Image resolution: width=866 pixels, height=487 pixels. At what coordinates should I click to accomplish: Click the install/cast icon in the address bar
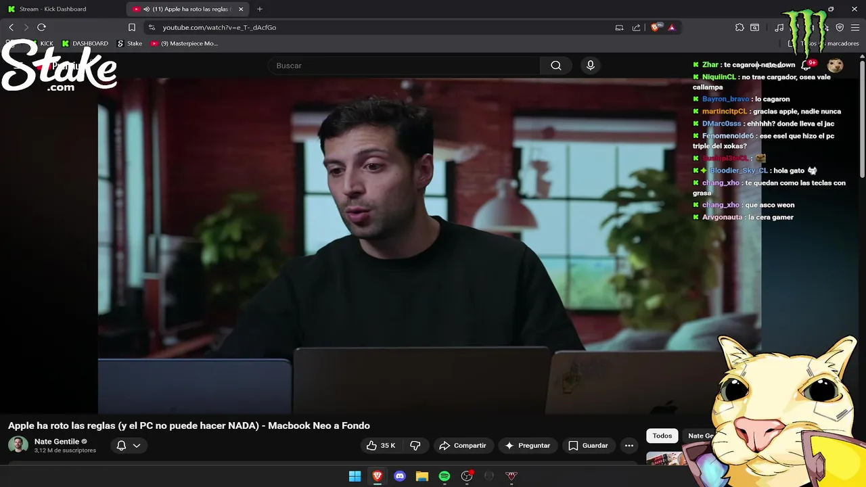coord(619,27)
